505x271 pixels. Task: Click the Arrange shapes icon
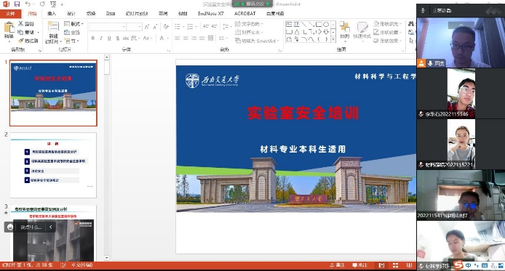(345, 31)
